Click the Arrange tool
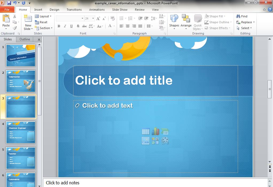Image resolution: width=273 pixels, height=187 pixels. [186, 22]
